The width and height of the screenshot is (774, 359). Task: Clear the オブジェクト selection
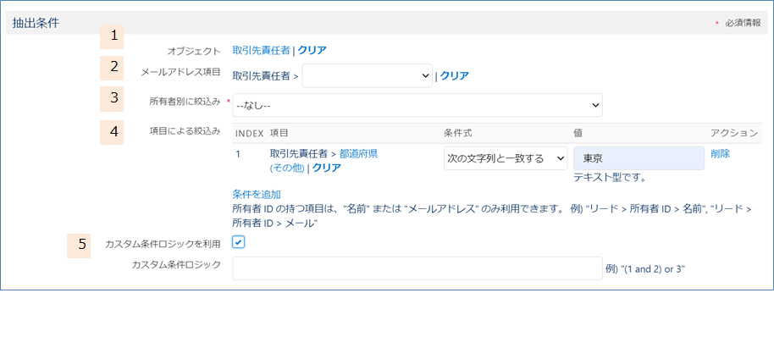click(312, 50)
